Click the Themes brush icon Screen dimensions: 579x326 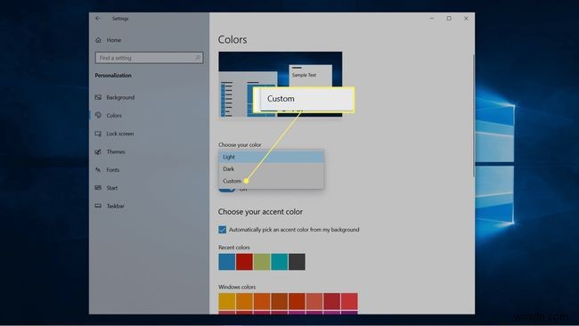tap(98, 151)
